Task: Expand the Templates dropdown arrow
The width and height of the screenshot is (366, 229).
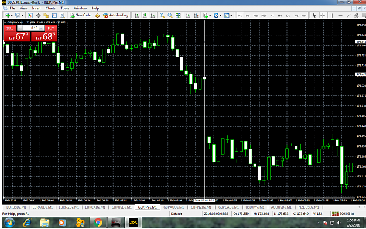Action: pyautogui.click(x=231, y=16)
